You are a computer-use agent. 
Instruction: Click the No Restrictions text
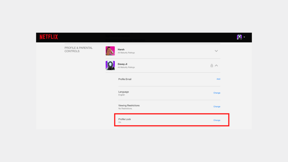tap(125, 109)
